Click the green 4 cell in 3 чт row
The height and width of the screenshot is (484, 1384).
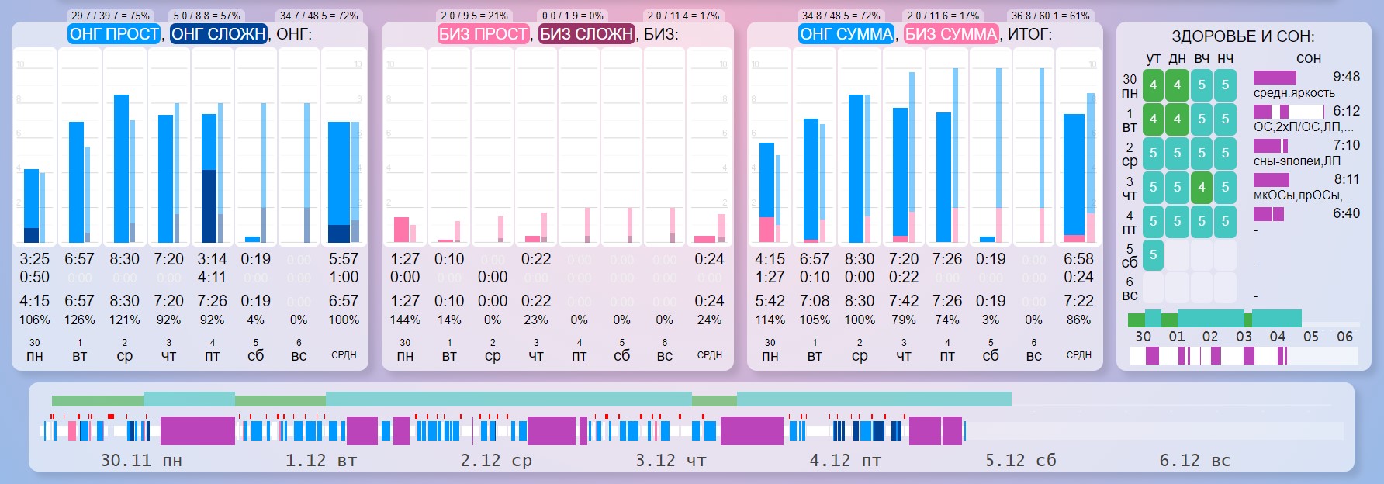[x=1201, y=187]
